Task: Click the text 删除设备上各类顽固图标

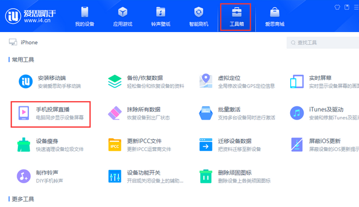Action: (244, 181)
